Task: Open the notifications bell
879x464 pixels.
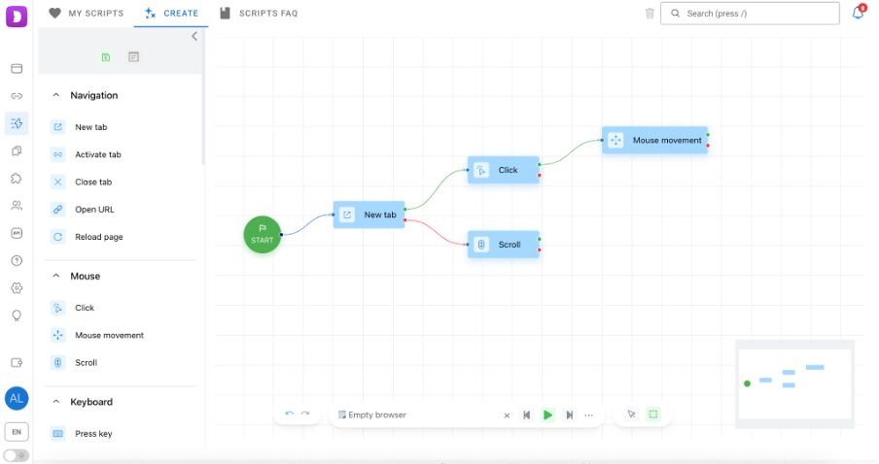Action: (x=858, y=14)
